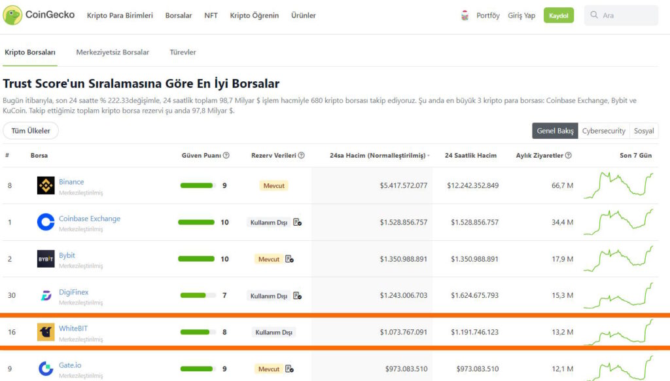Click the Bybit Mevcut reserve badge
Screen dimensions: 670x381
[x=269, y=259]
